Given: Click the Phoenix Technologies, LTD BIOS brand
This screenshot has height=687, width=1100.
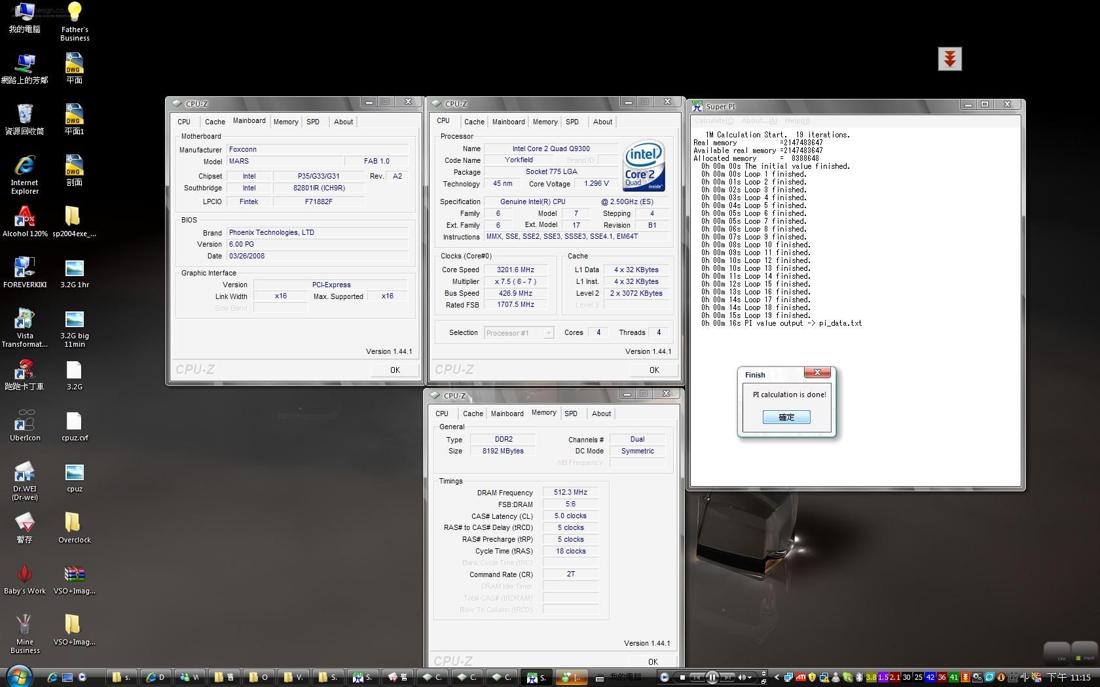Looking at the screenshot, I should pos(318,232).
